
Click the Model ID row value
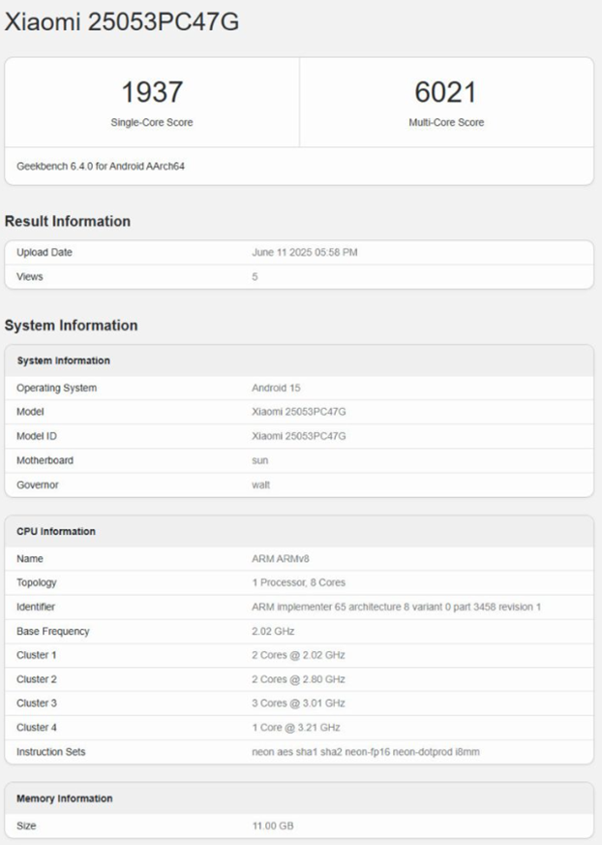coord(299,436)
